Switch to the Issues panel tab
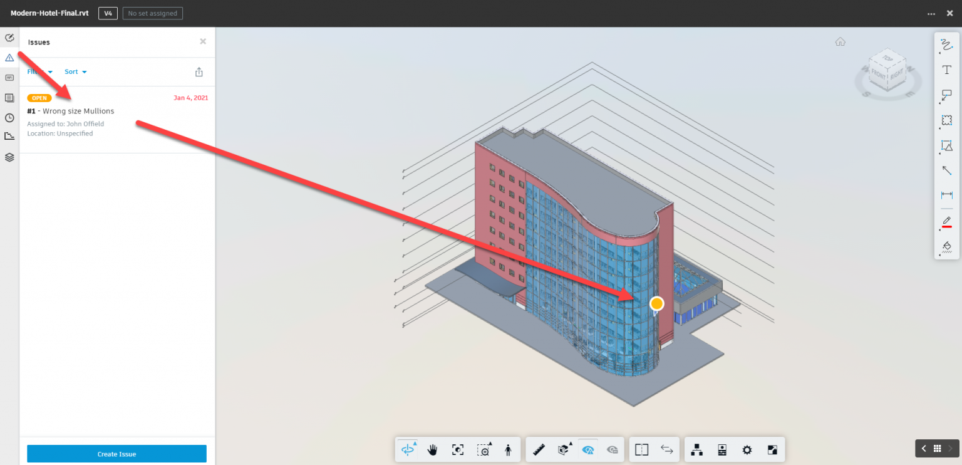This screenshot has height=465, width=962. tap(9, 57)
